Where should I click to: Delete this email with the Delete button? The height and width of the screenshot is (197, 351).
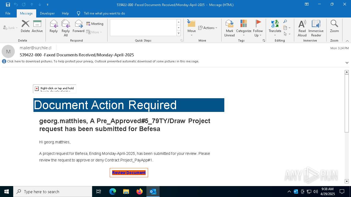[25, 27]
